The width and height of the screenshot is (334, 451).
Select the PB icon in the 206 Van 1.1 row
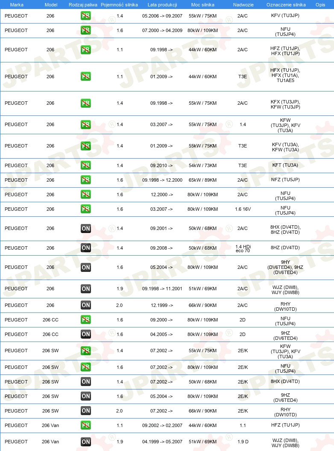[86, 425]
